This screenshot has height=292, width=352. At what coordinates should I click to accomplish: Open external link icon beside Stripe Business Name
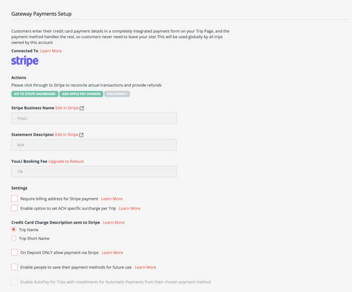[x=82, y=108]
